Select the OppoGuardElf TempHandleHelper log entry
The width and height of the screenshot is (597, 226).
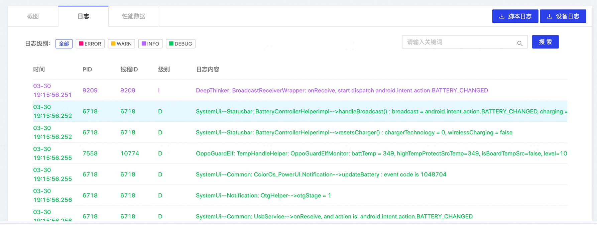pyautogui.click(x=381, y=153)
